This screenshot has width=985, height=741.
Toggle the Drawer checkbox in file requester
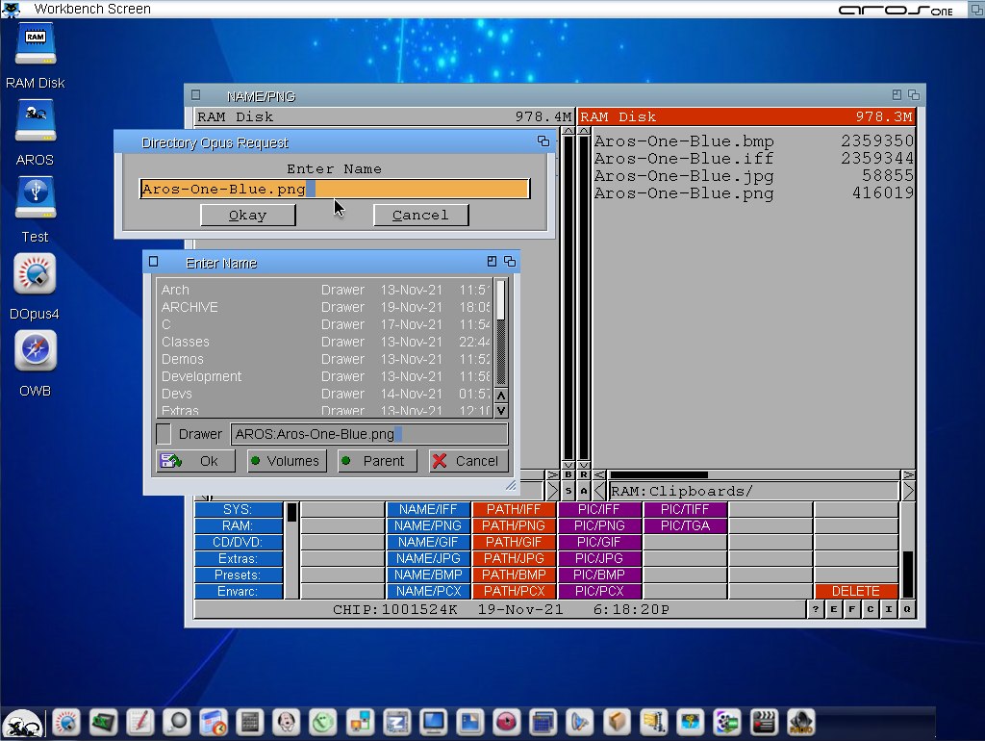[x=164, y=434]
